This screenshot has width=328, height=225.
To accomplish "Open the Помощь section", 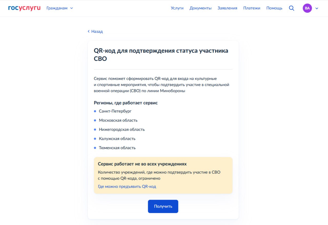I will pyautogui.click(x=274, y=8).
